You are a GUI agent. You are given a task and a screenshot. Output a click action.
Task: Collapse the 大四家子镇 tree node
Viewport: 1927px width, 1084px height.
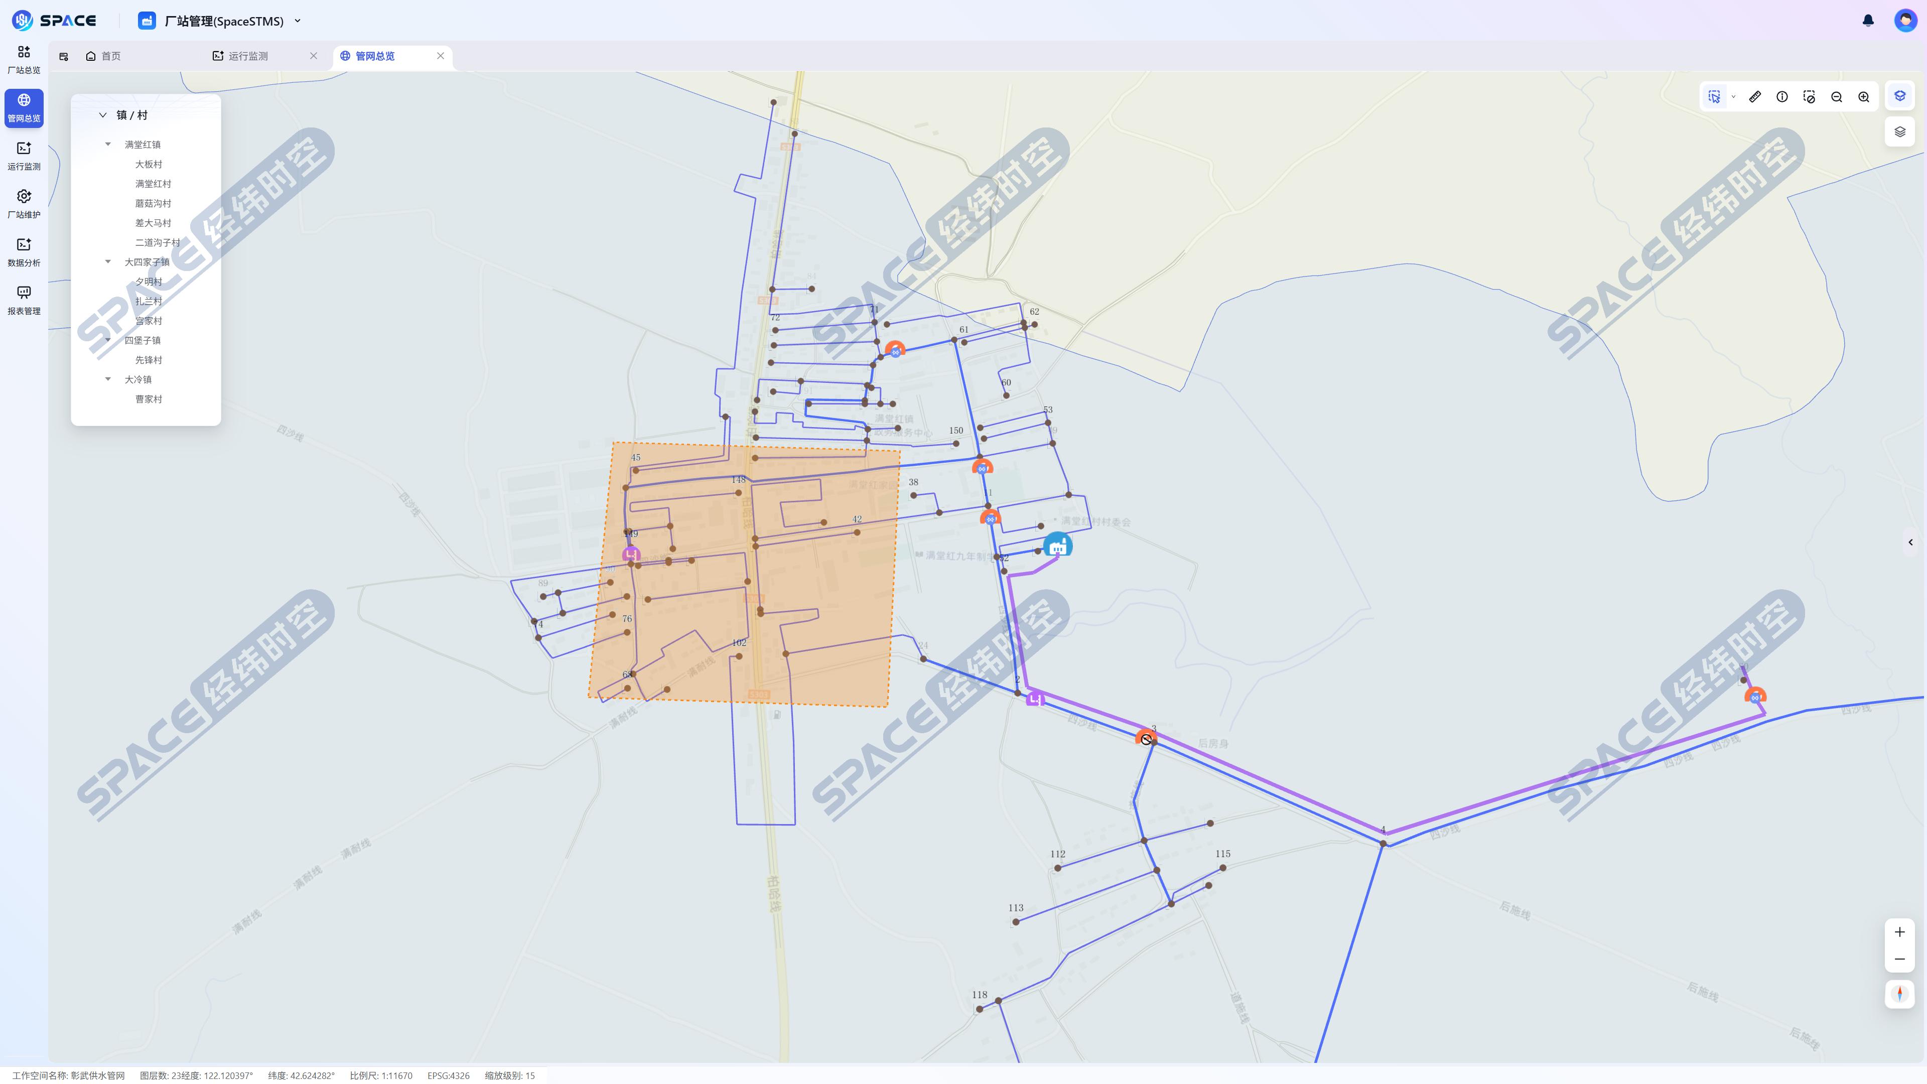click(108, 261)
